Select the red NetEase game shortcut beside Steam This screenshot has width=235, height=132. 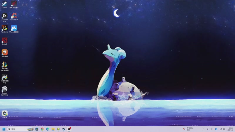pos(14,4)
